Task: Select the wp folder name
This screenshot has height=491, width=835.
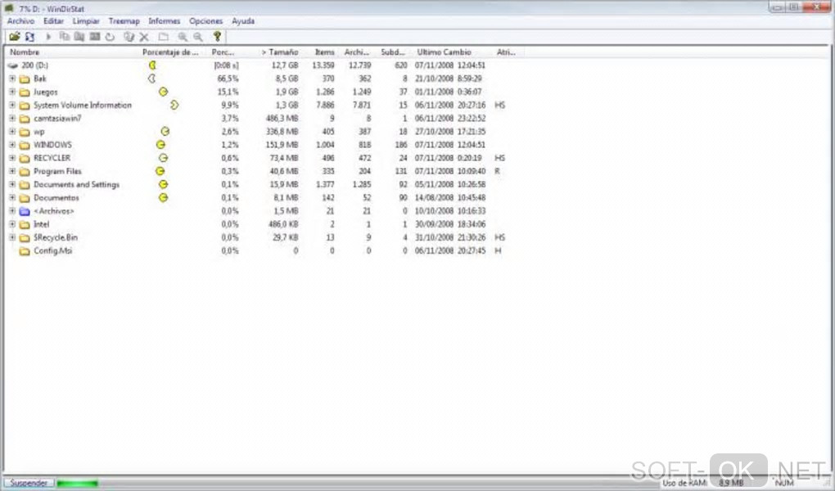Action: (x=38, y=132)
